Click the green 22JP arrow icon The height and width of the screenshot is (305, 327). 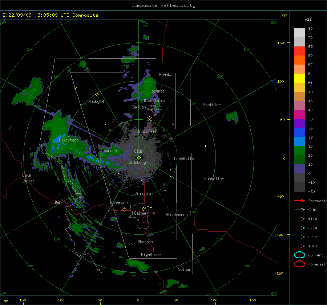[x=299, y=237]
